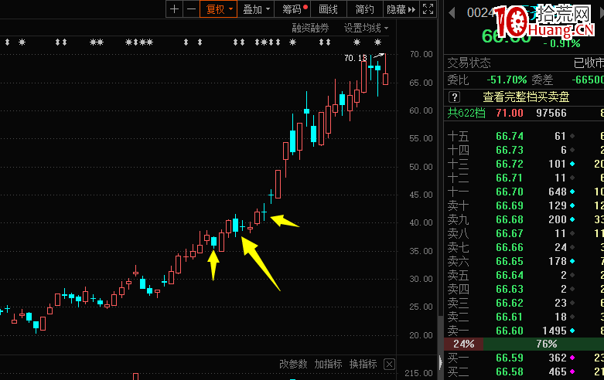Image resolution: width=604 pixels, height=380 pixels.
Task: Click the 24% buy-sell ratio bar
Action: point(464,344)
